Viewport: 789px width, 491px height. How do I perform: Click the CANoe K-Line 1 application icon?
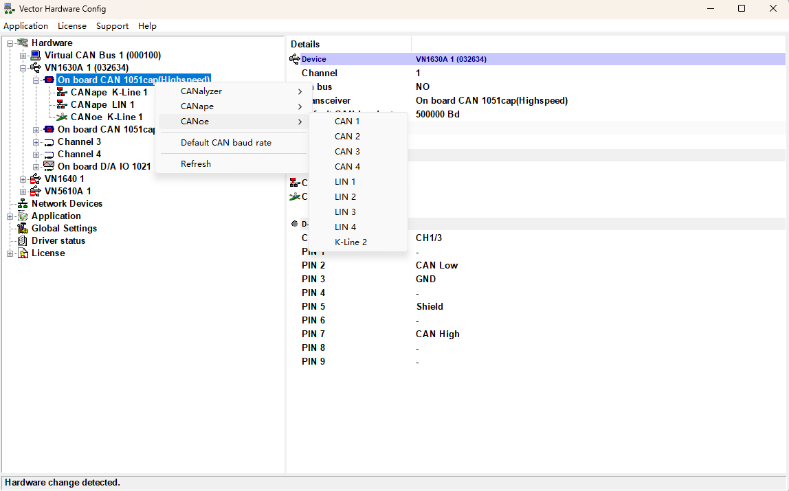(x=62, y=117)
